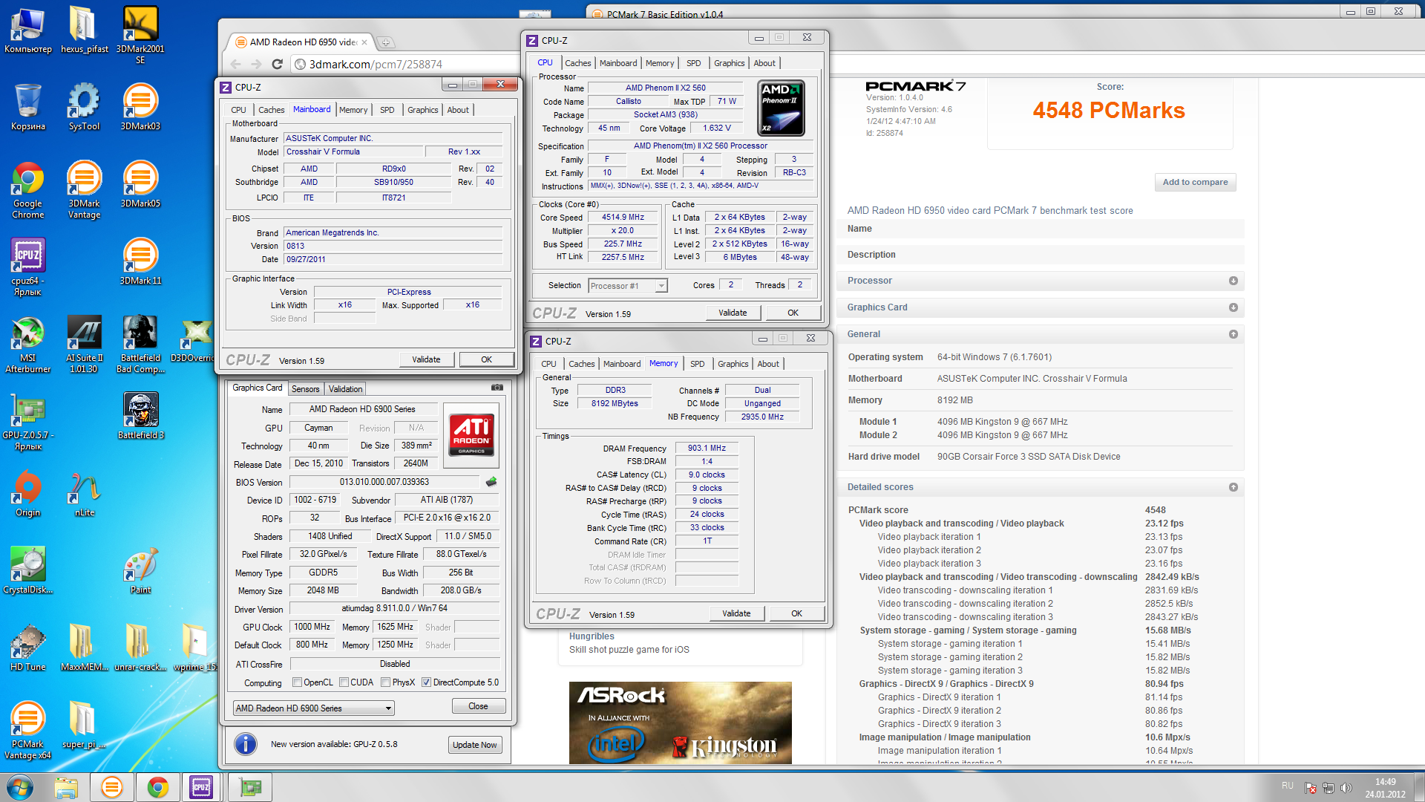Open 3DMark05 desktop shortcut
This screenshot has height=802, width=1425.
[x=140, y=185]
